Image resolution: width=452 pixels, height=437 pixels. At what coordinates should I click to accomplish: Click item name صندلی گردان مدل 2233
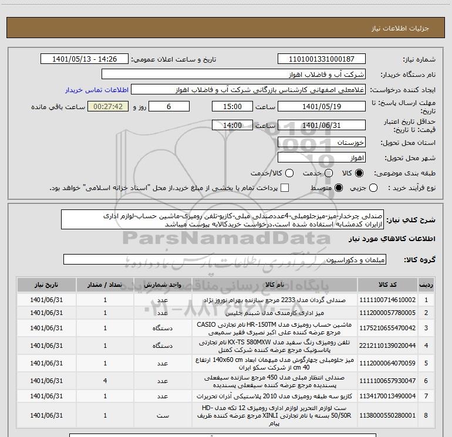pos(275,300)
